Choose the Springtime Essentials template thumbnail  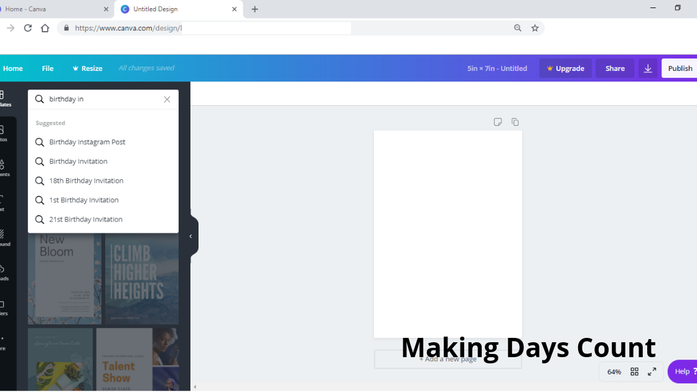pos(60,360)
